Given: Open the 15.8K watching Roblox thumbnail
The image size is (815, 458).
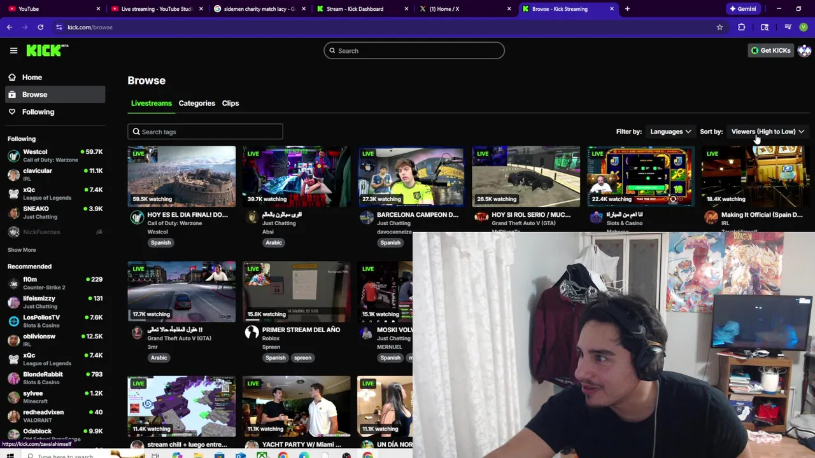Looking at the screenshot, I should coord(296,292).
